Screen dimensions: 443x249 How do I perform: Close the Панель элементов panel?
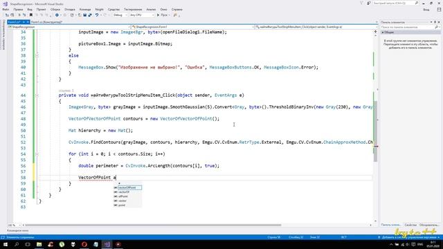(439, 22)
